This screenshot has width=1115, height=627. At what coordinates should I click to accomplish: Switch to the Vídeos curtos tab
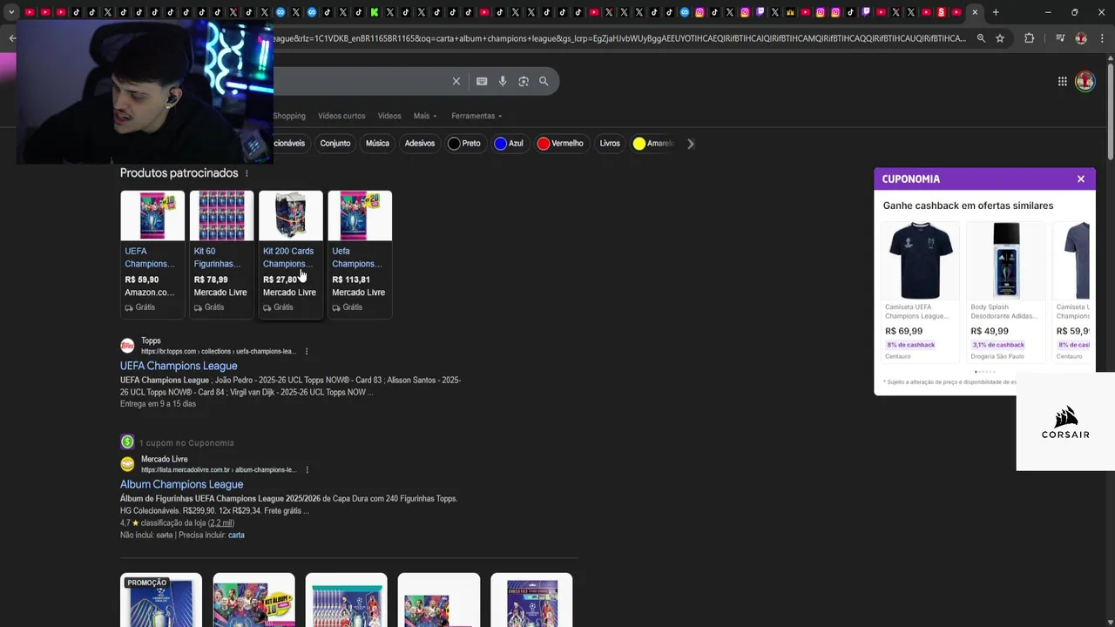tap(341, 116)
